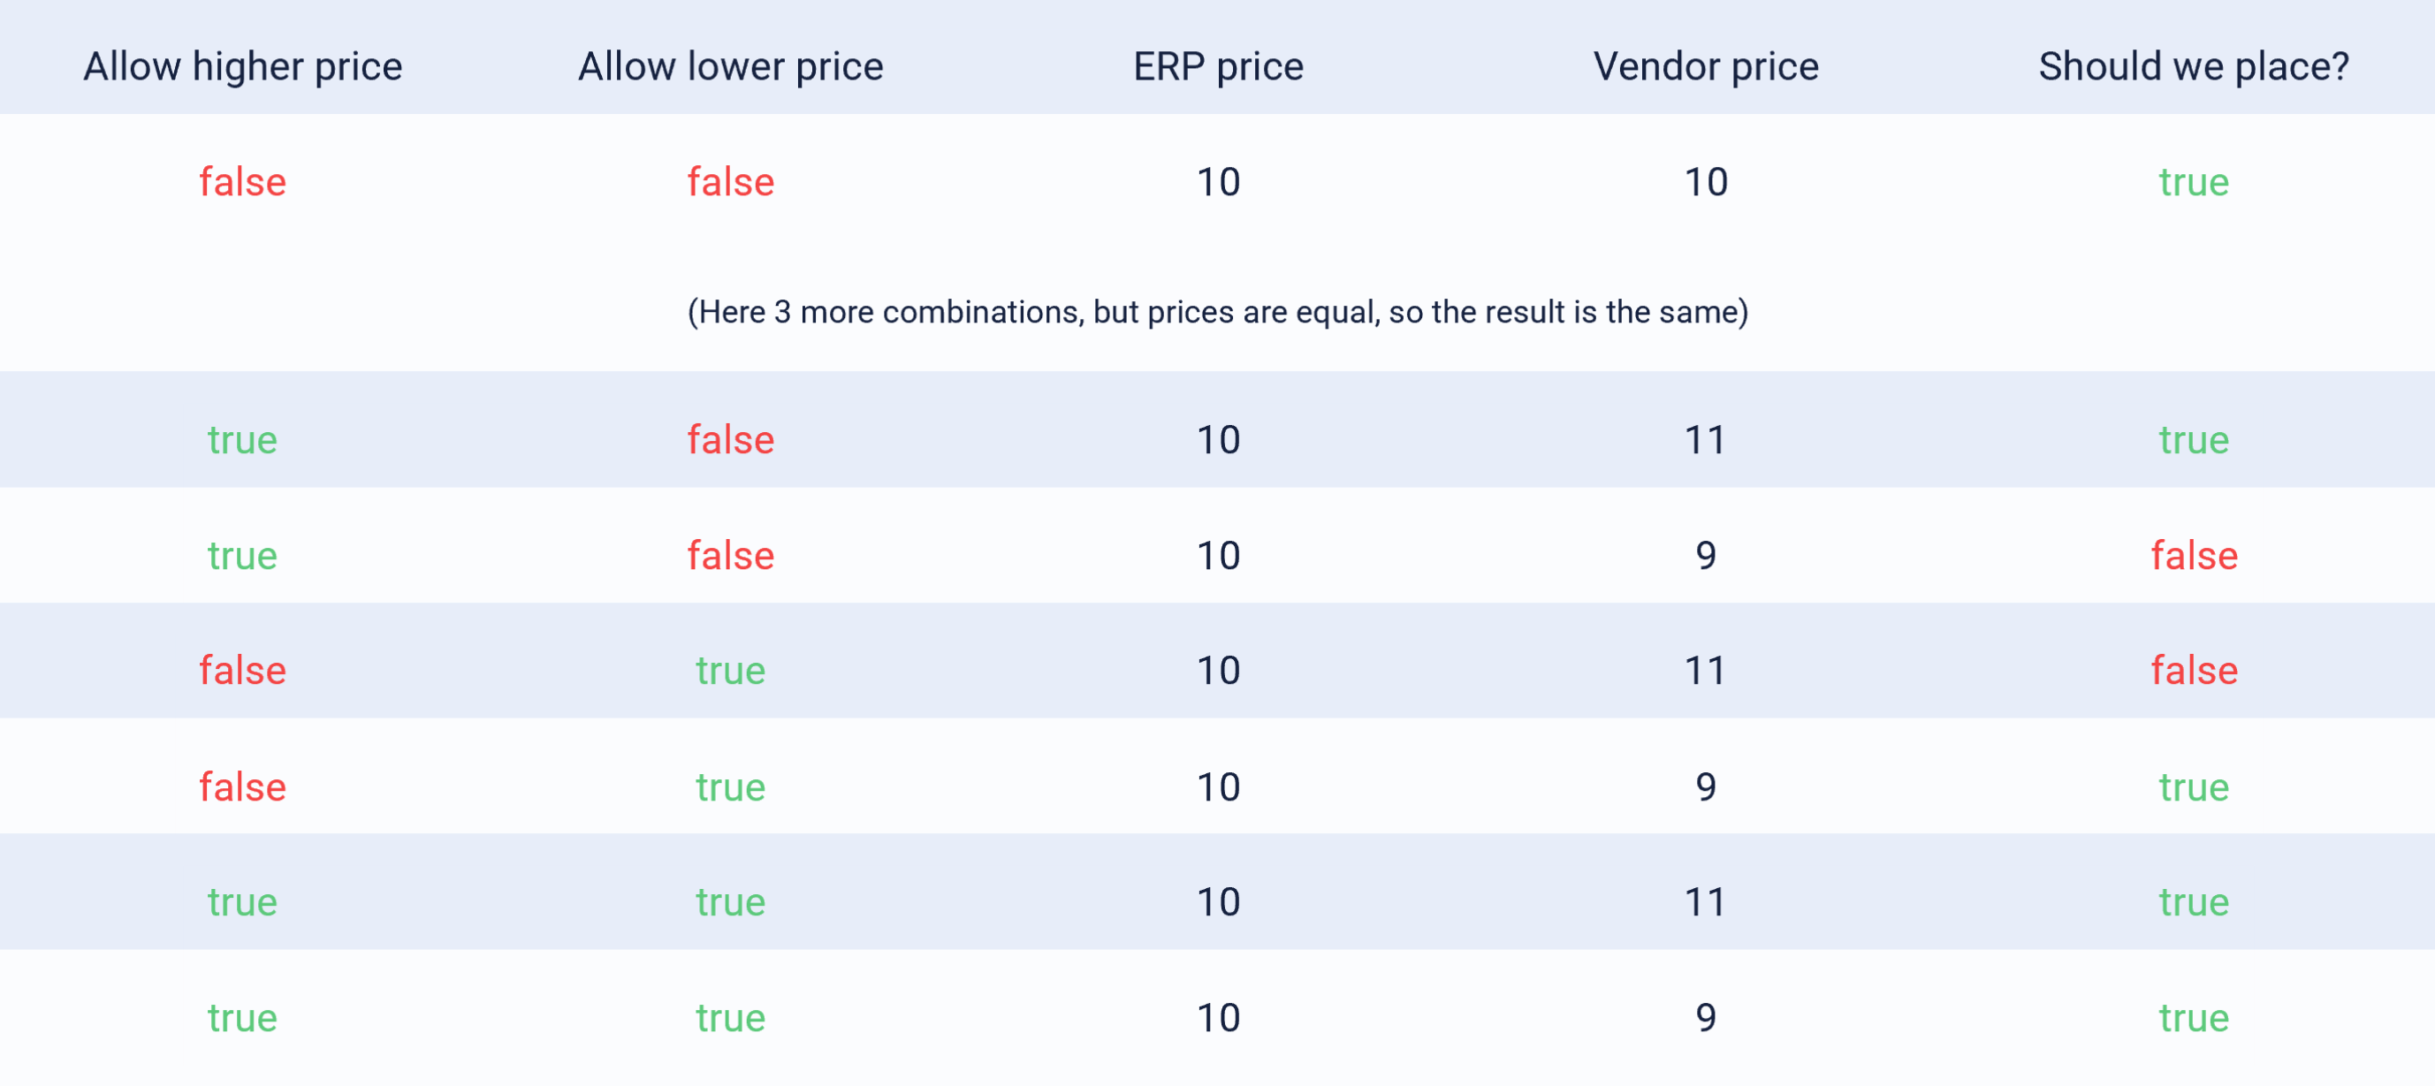Viewport: 2435px width, 1086px height.
Task: Click first row's ERP price 10
Action: pos(1218,181)
